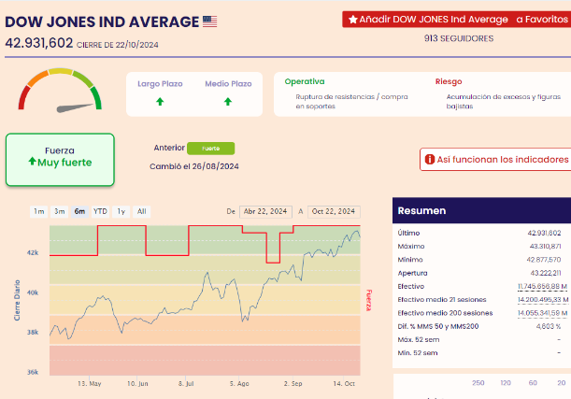
Task: Select the 120 period column header
Action: [506, 383]
